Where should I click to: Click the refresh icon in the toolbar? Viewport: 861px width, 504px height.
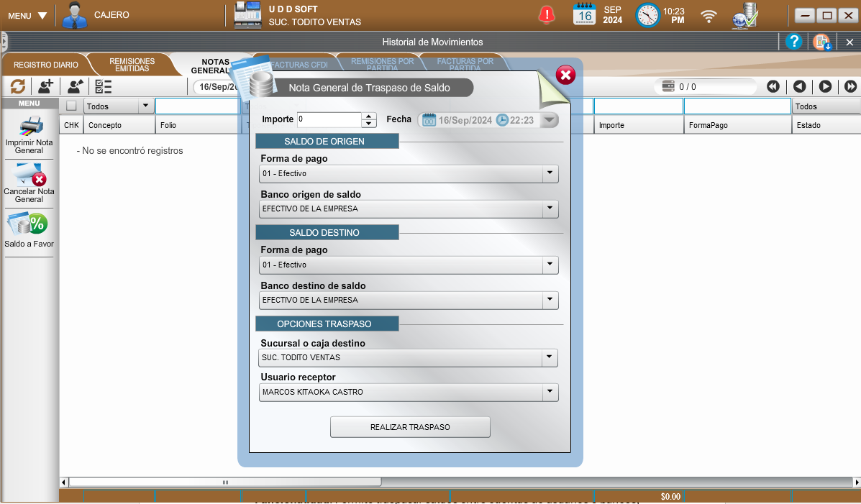pyautogui.click(x=18, y=86)
